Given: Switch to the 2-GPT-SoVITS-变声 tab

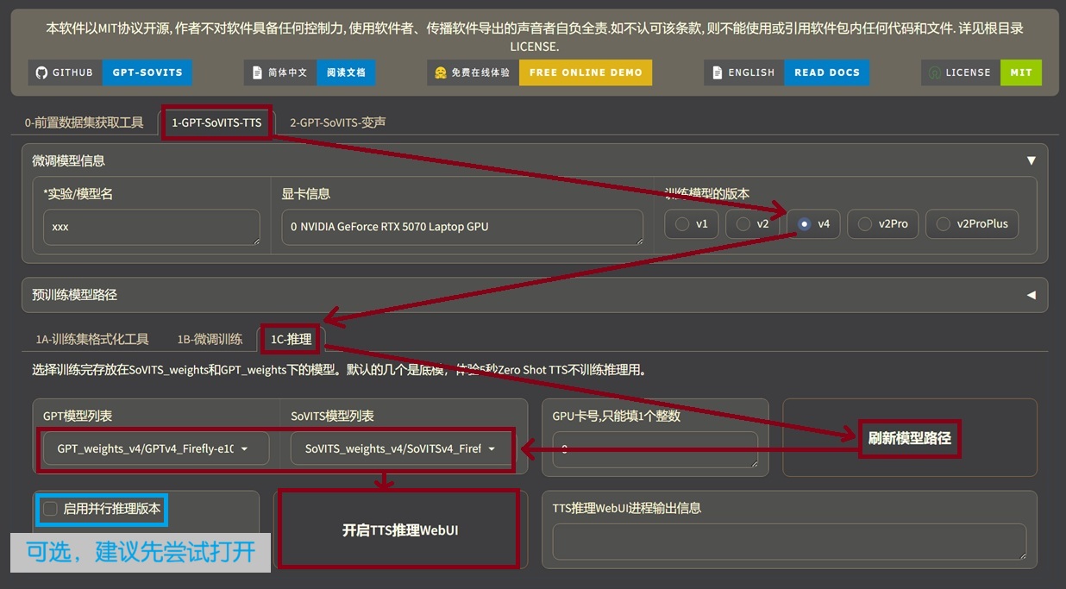Looking at the screenshot, I should (x=337, y=122).
